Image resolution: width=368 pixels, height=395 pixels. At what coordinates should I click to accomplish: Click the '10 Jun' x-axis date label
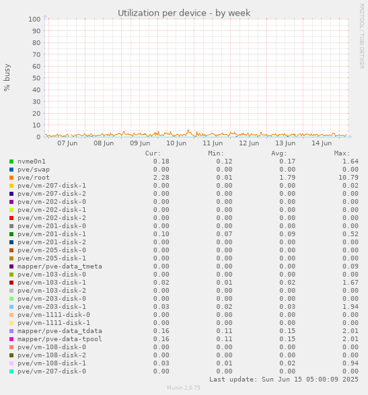(x=176, y=143)
